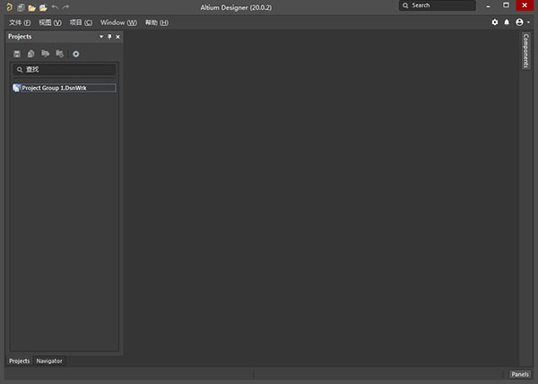The height and width of the screenshot is (384, 538).
Task: Open the Components side panel tab
Action: 526,51
